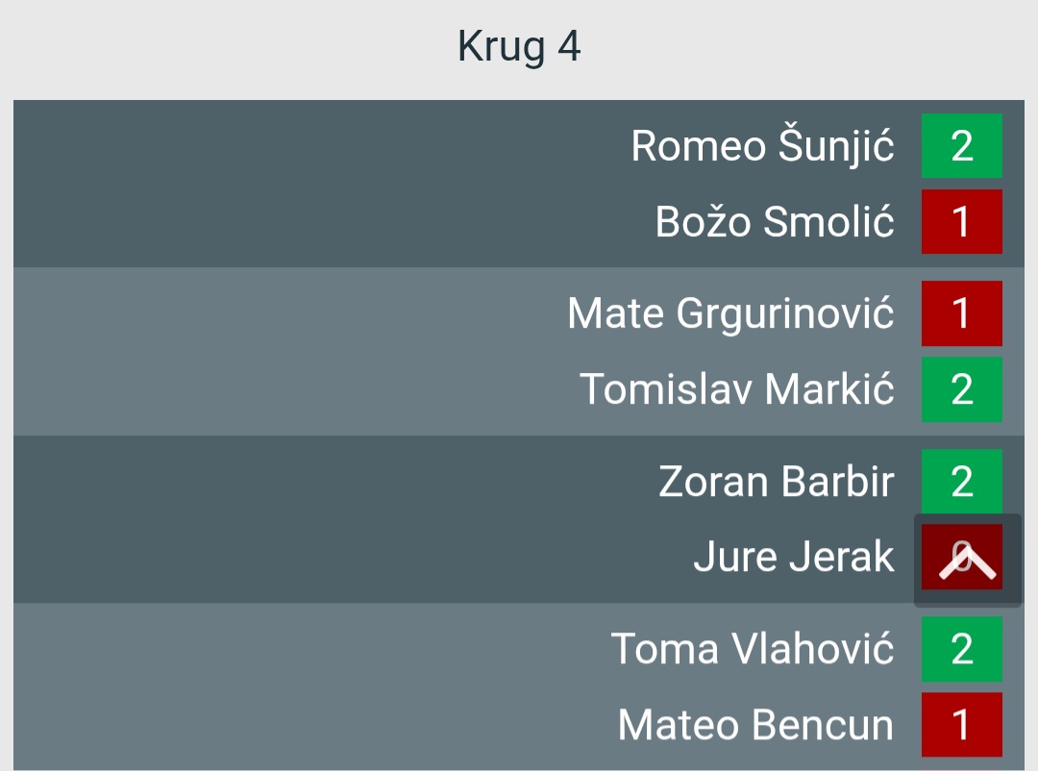The image size is (1038, 771).
Task: Click Zoran Barbir's green score 2
Action: [962, 481]
